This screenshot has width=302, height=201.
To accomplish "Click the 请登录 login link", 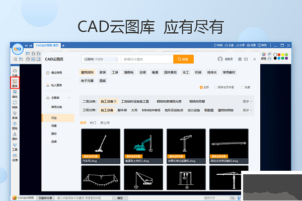I will pos(229,59).
